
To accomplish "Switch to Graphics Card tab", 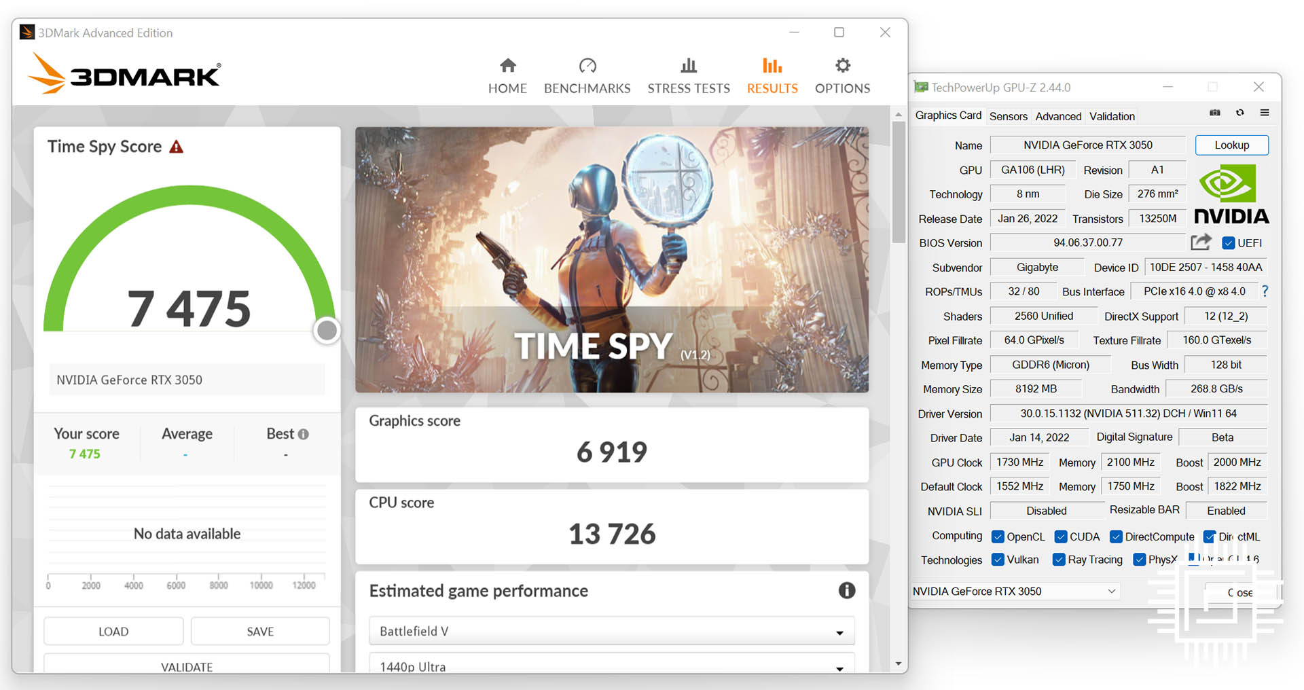I will 948,115.
